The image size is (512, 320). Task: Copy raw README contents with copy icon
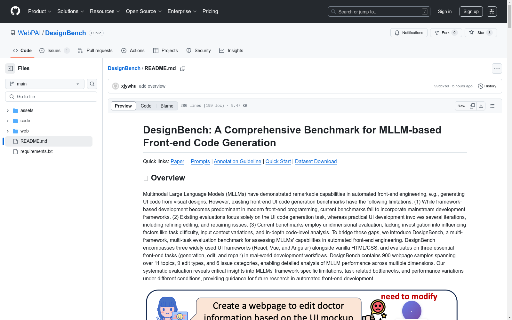pyautogui.click(x=472, y=106)
